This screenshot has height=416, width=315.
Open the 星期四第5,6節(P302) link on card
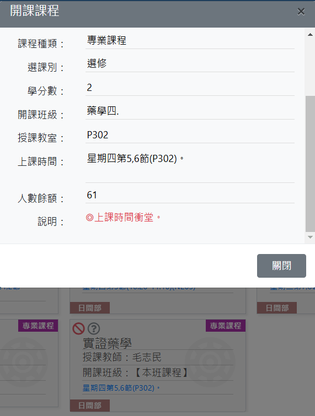(x=121, y=388)
